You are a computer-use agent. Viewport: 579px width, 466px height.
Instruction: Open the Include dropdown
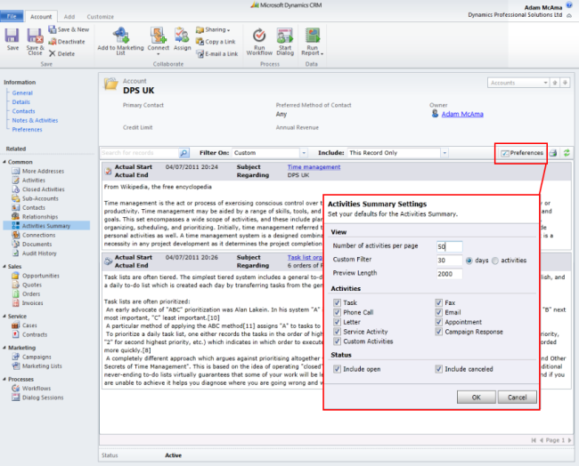tap(444, 153)
